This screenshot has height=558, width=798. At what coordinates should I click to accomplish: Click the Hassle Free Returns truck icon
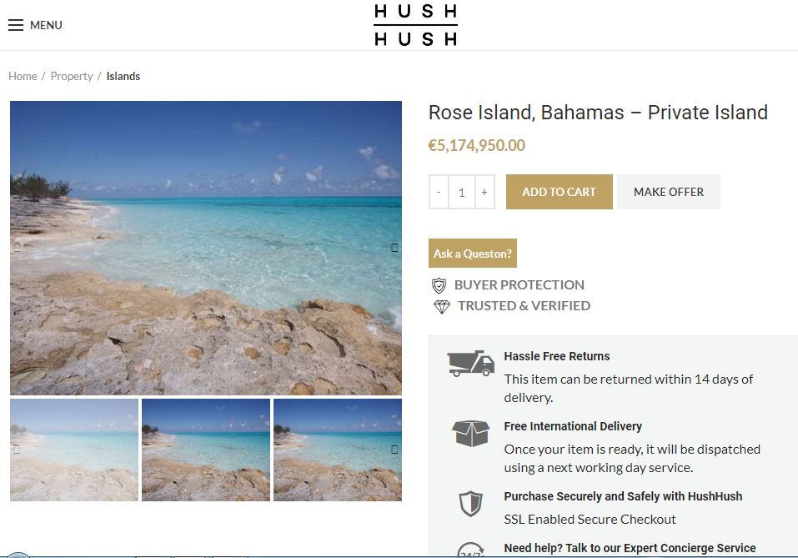coord(470,364)
